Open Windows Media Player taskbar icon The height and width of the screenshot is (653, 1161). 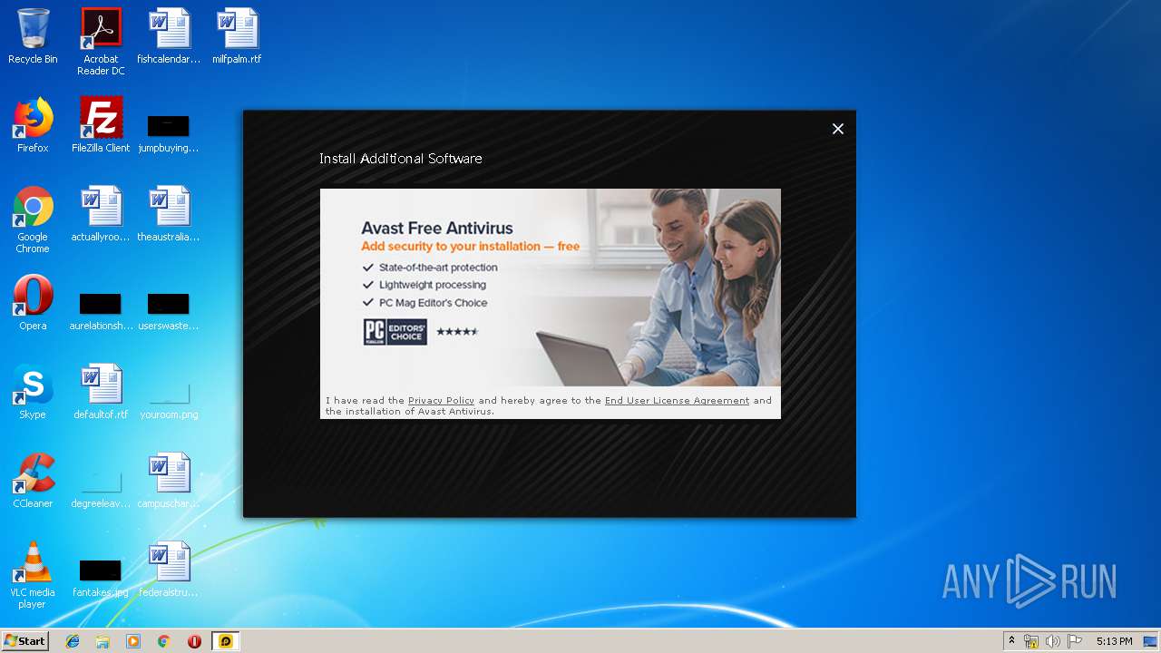pos(133,641)
